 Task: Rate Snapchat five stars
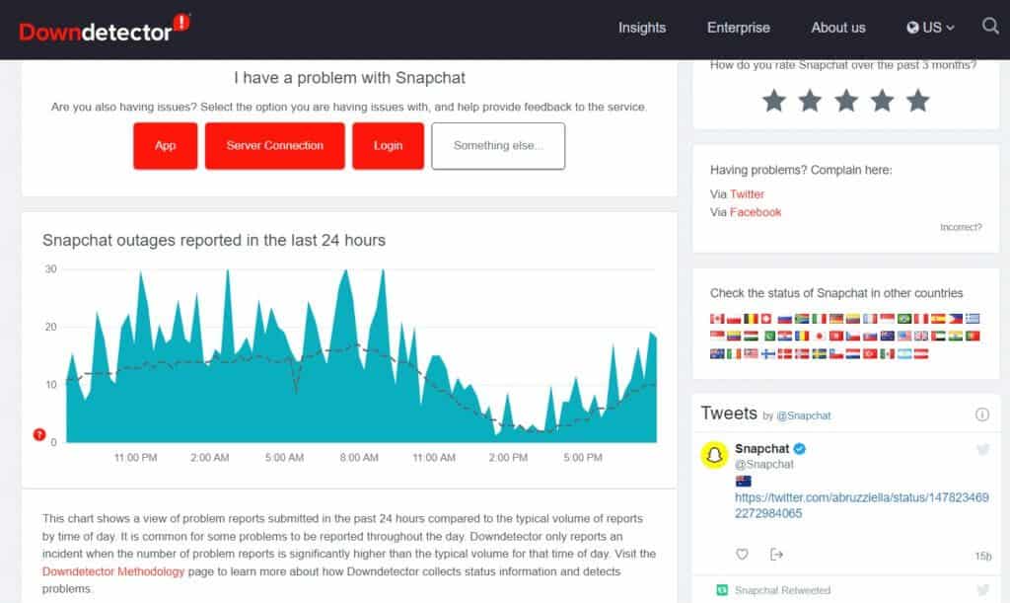click(918, 101)
